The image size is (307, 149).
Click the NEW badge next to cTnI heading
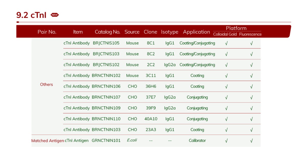tap(54, 15)
